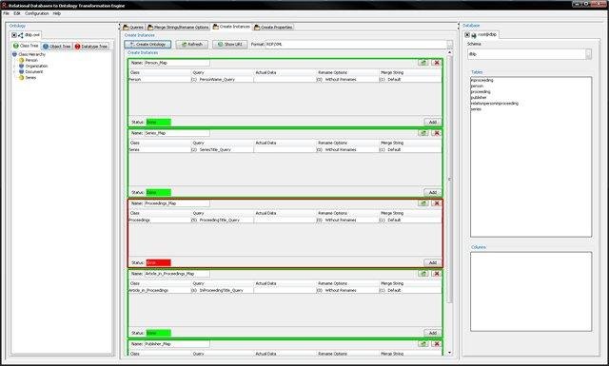Switch to Merge Strings/Rename Options tab

point(178,28)
